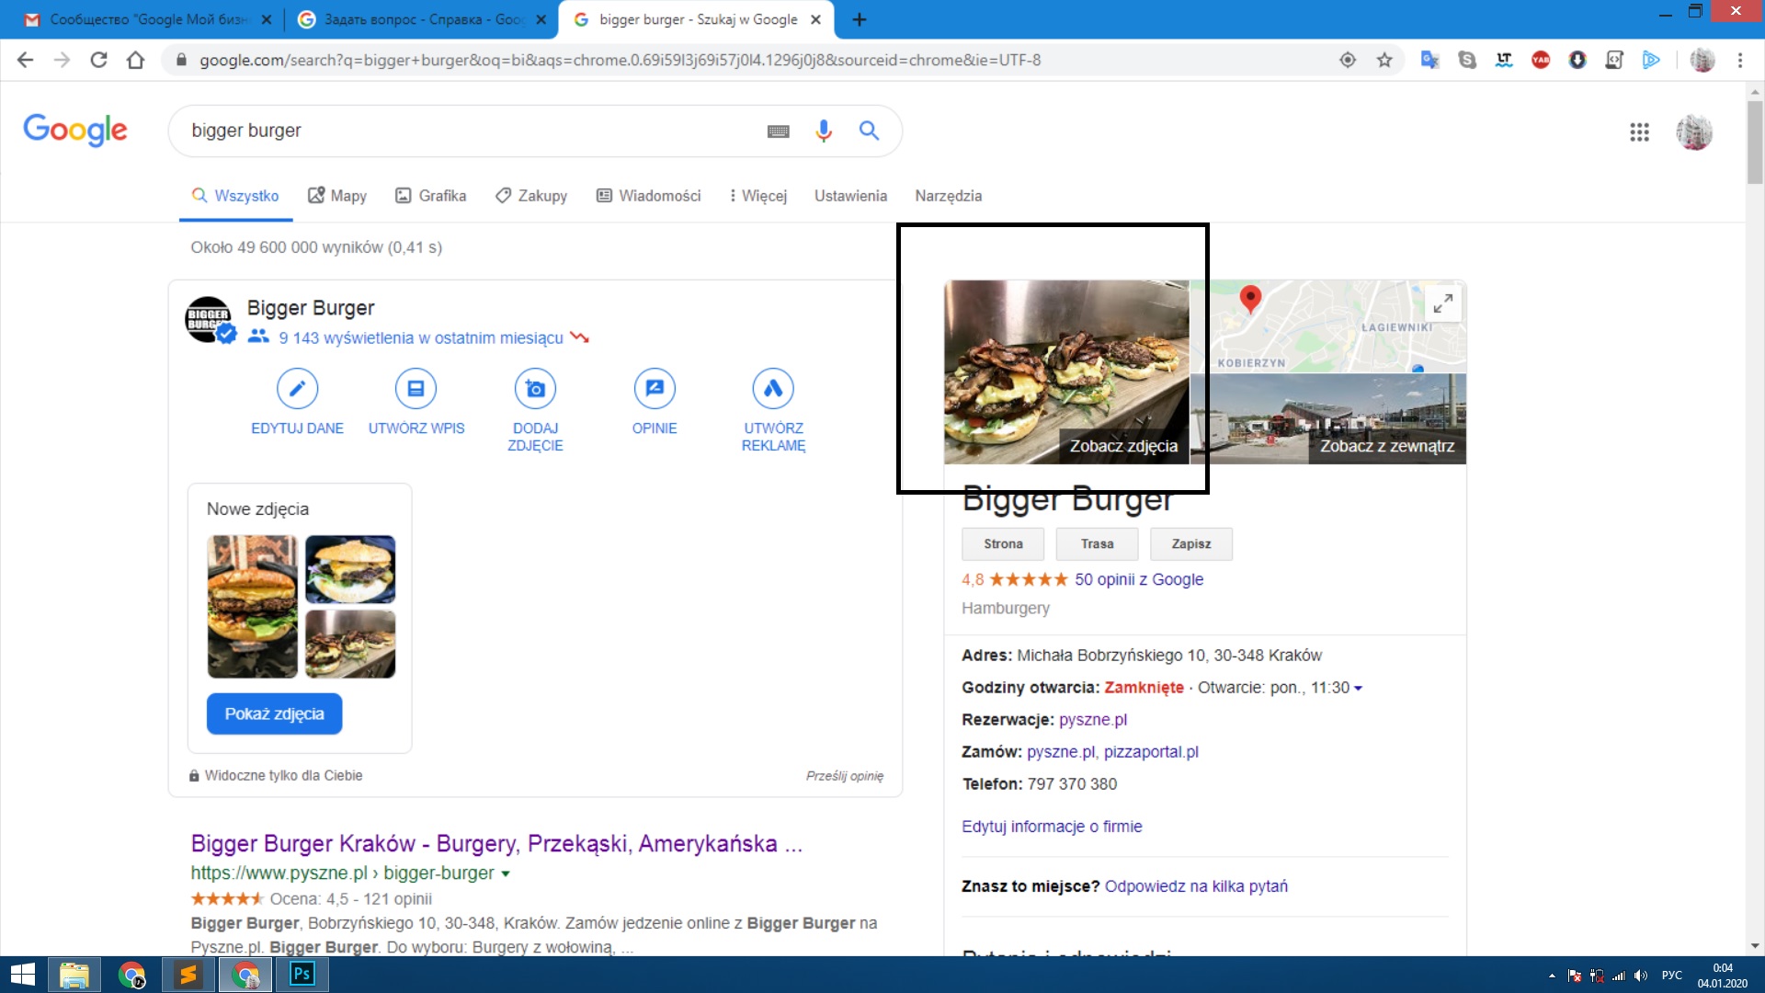Open 50 opinii z Google link
The image size is (1765, 993).
point(1139,579)
